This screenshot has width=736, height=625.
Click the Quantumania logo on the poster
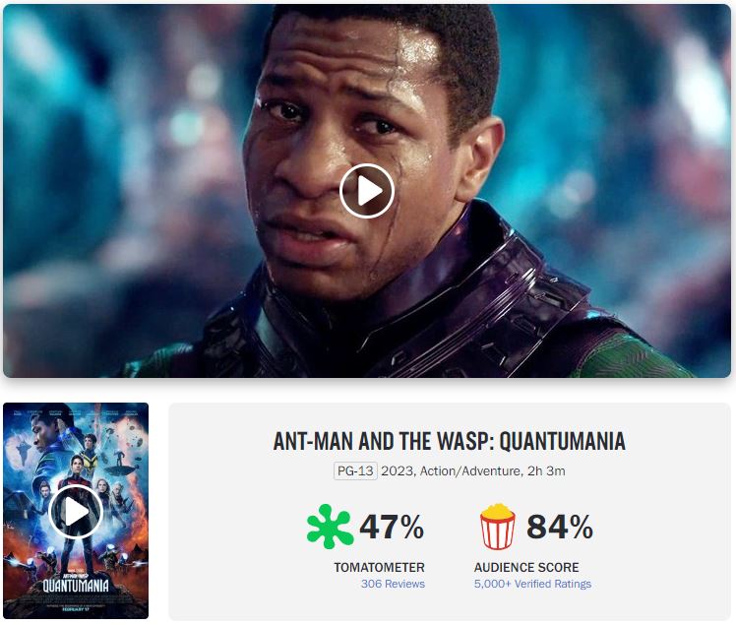(76, 584)
